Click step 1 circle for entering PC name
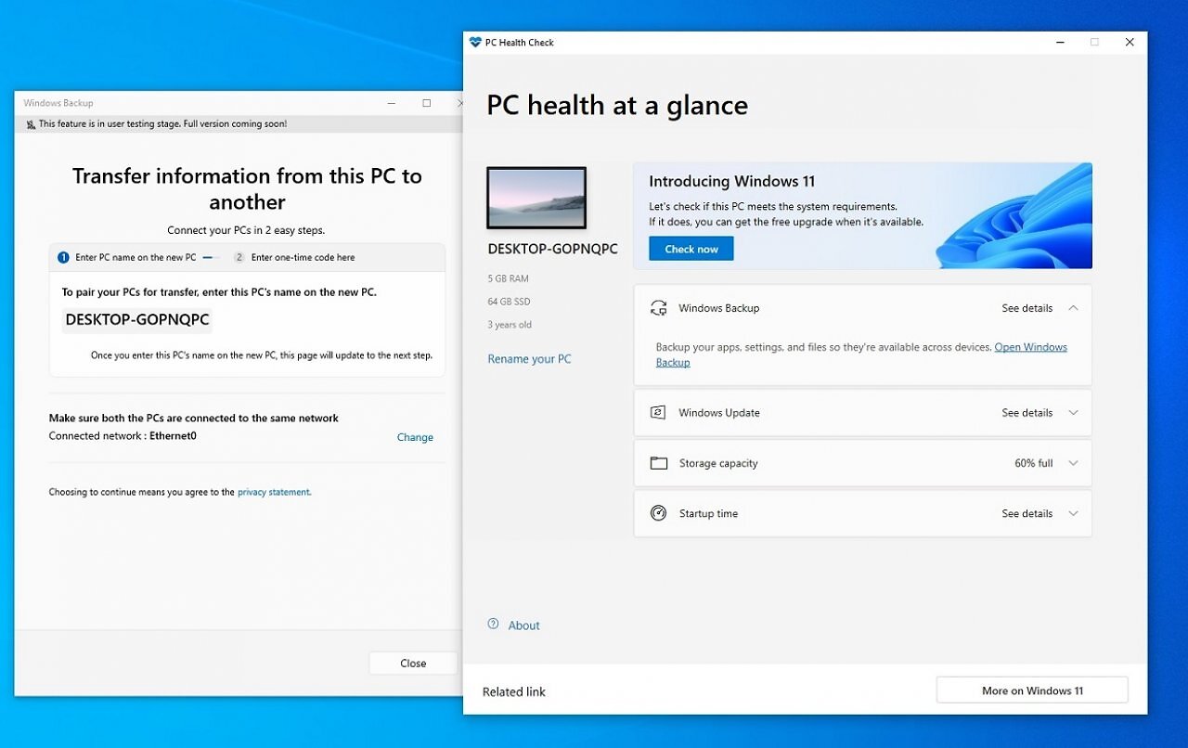Viewport: 1188px width, 748px height. coord(63,257)
